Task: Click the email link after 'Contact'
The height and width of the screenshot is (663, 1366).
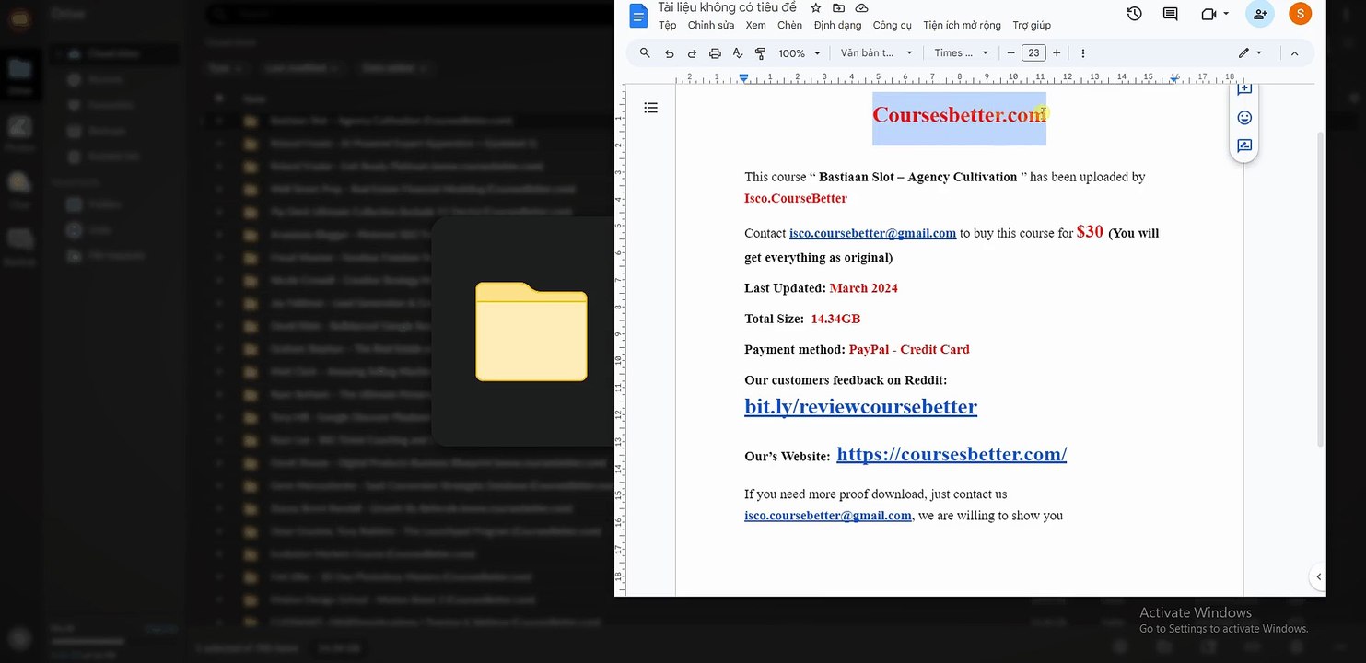Action: point(872,234)
